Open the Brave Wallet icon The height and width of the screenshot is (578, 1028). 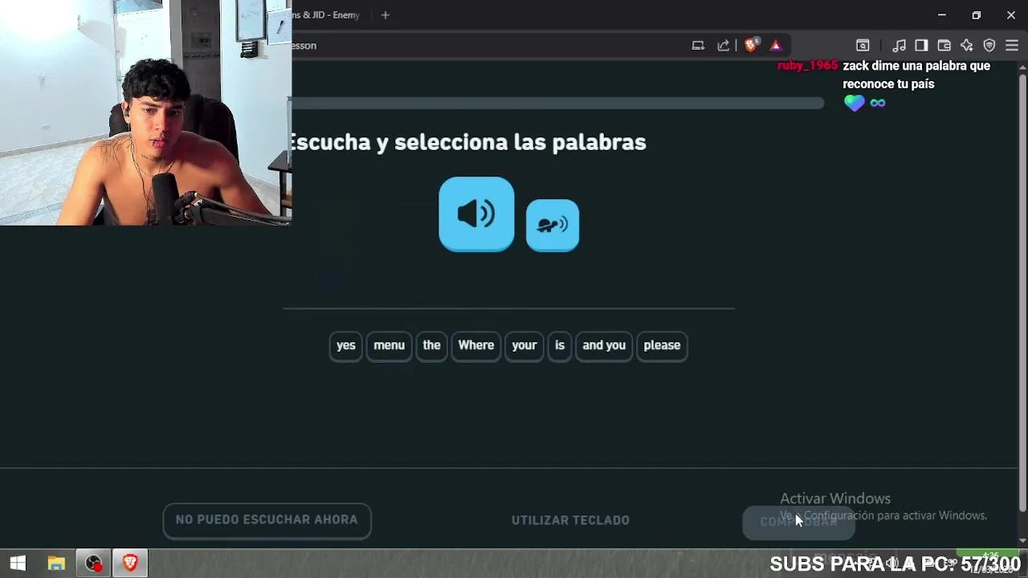944,46
